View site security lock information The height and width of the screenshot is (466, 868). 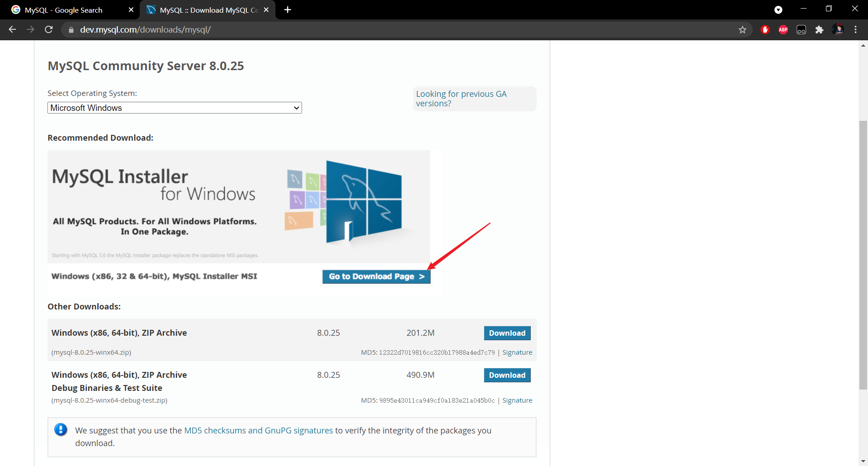[x=71, y=30]
